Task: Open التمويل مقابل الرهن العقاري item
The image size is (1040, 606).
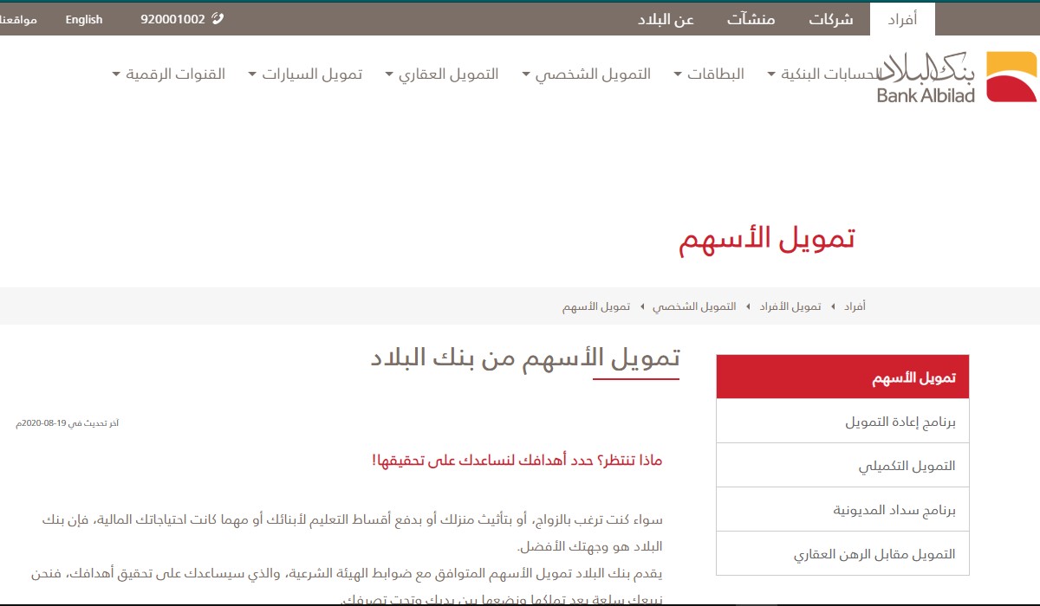Action: [x=842, y=554]
